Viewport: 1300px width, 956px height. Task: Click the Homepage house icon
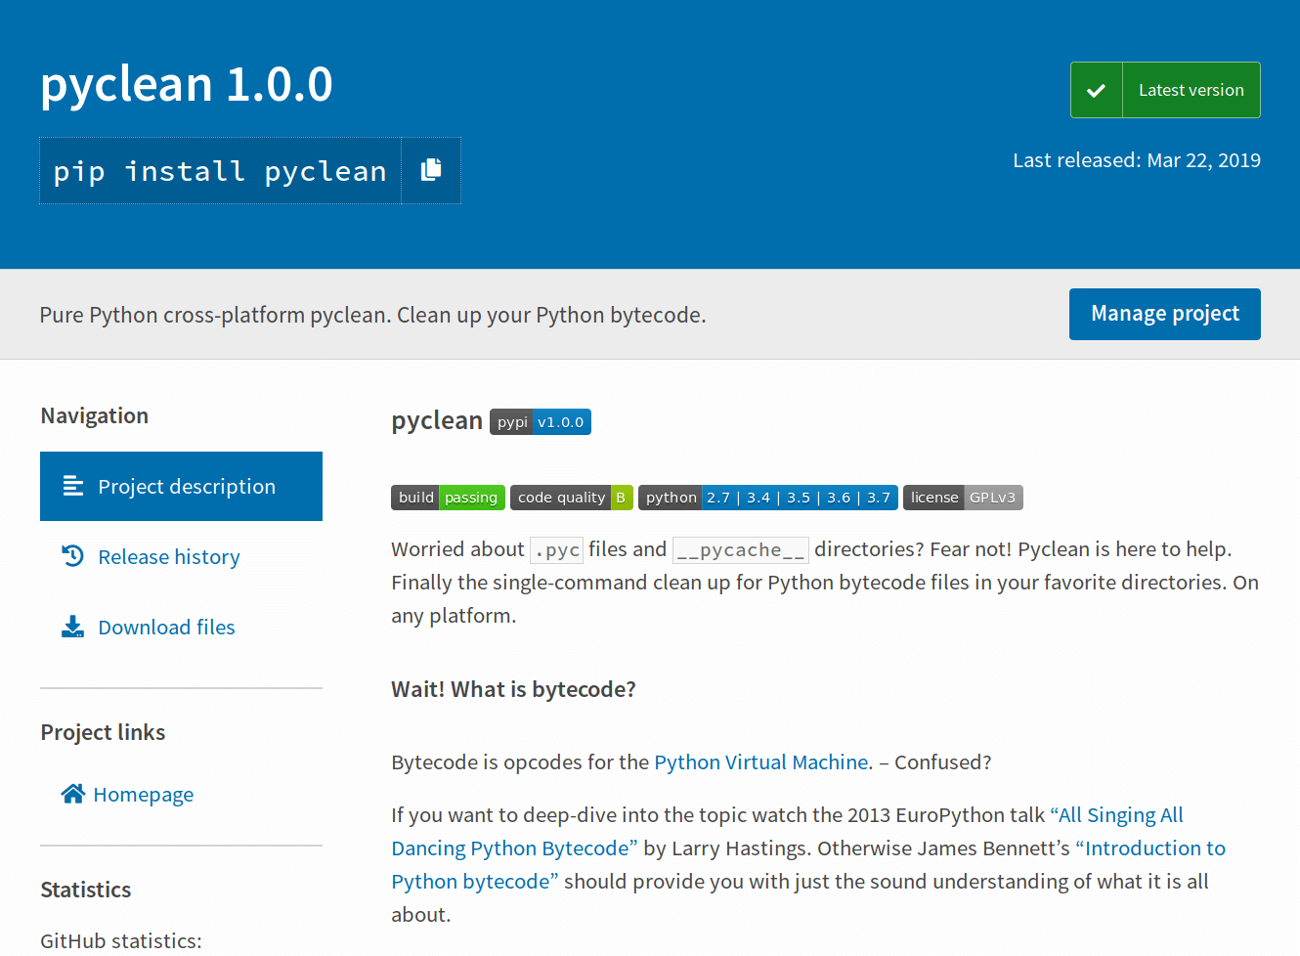tap(72, 794)
